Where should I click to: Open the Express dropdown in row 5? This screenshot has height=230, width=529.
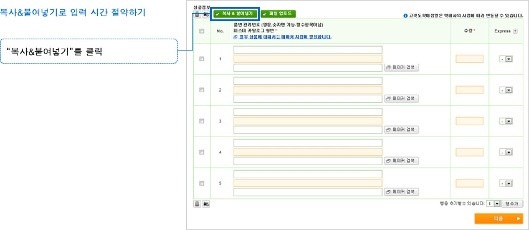pyautogui.click(x=506, y=183)
